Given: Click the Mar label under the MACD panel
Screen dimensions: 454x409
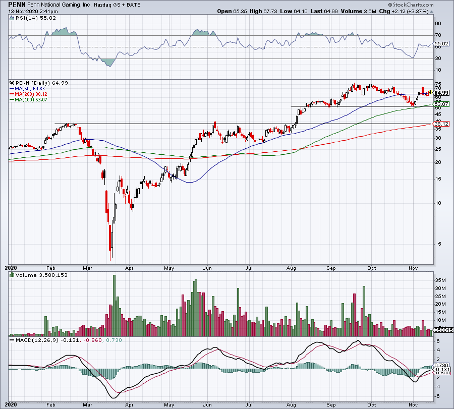Looking at the screenshot, I should pyautogui.click(x=87, y=404).
